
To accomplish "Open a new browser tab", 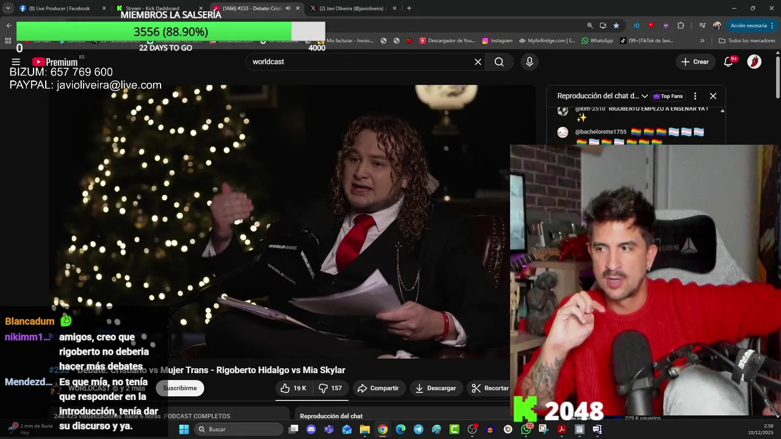I will 409,9.
